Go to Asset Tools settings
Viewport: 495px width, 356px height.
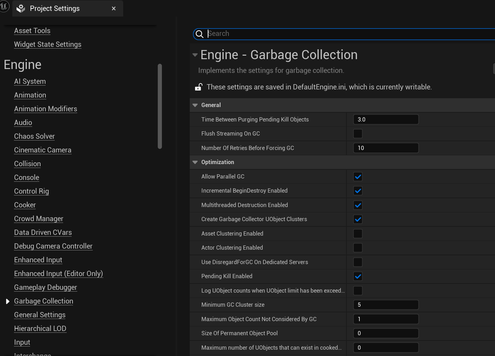[32, 31]
